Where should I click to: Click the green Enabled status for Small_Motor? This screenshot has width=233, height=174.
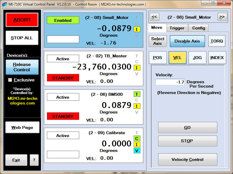click(x=63, y=20)
